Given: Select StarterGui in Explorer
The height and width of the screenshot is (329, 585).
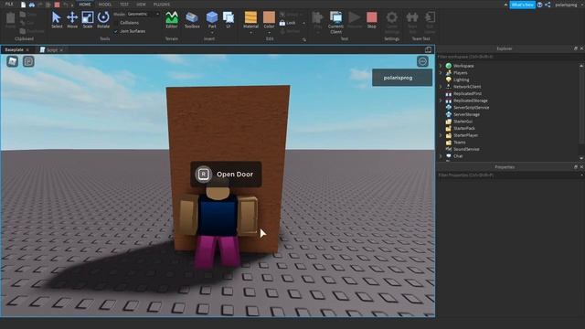Looking at the screenshot, I should pos(463,122).
